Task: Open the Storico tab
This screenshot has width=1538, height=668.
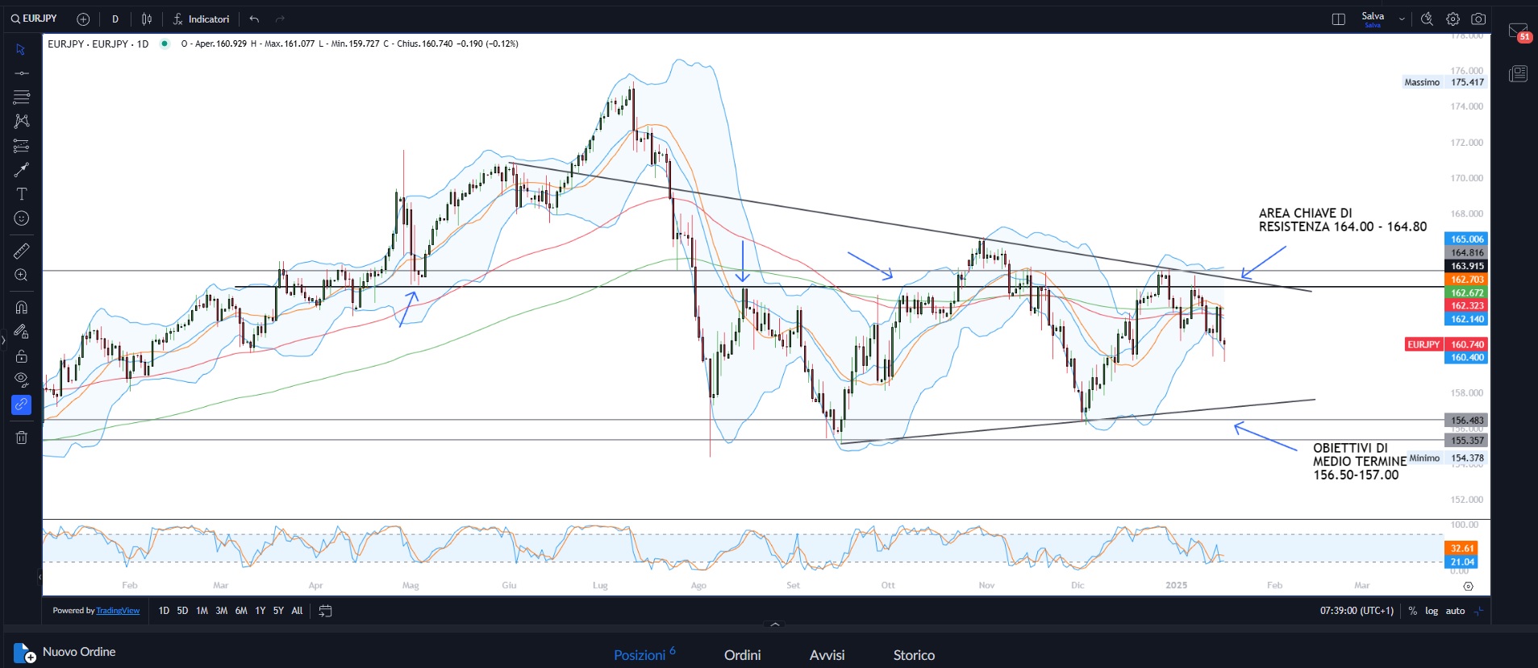Action: pyautogui.click(x=914, y=655)
